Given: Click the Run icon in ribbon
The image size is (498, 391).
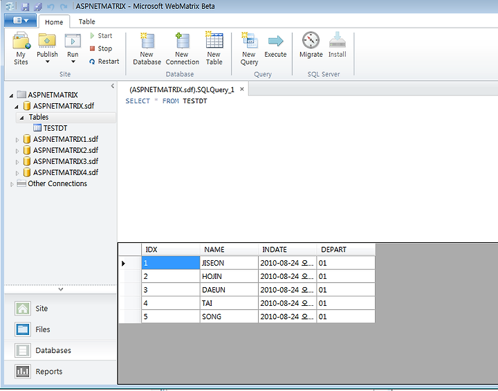Looking at the screenshot, I should pos(73,42).
